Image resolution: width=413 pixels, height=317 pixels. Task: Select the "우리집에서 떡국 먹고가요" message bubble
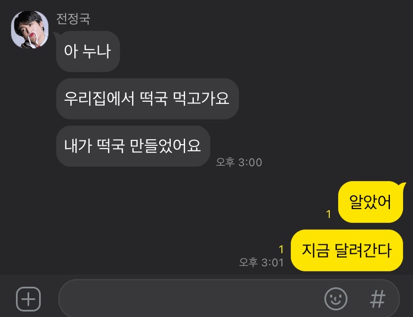[x=148, y=99]
